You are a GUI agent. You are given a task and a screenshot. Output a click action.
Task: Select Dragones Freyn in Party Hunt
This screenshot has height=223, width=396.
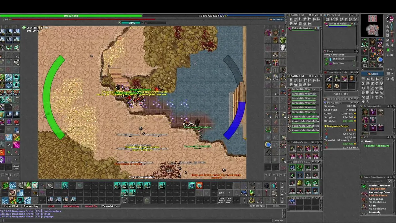(337, 126)
